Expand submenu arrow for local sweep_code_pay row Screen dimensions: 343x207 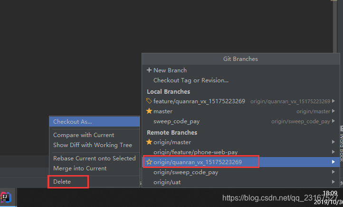coord(333,121)
